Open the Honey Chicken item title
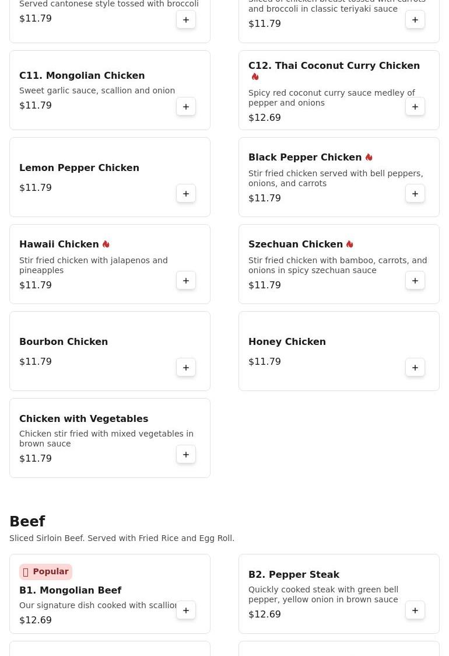 [287, 342]
